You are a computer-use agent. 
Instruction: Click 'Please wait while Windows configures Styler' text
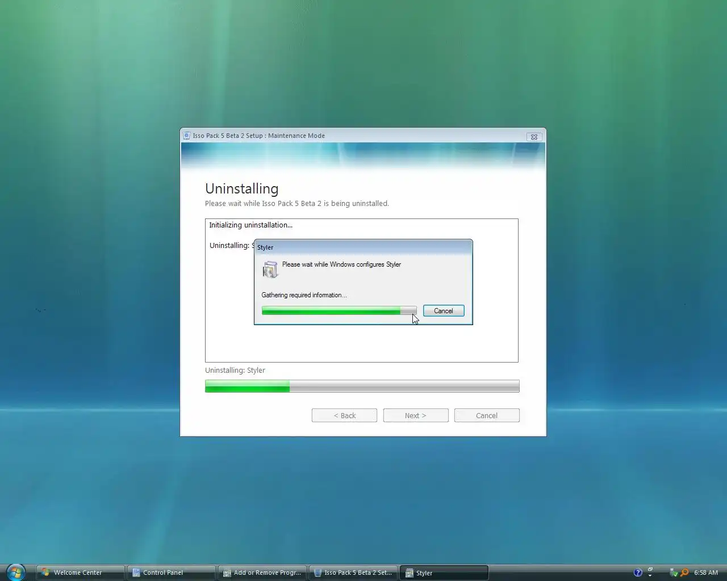[341, 264]
